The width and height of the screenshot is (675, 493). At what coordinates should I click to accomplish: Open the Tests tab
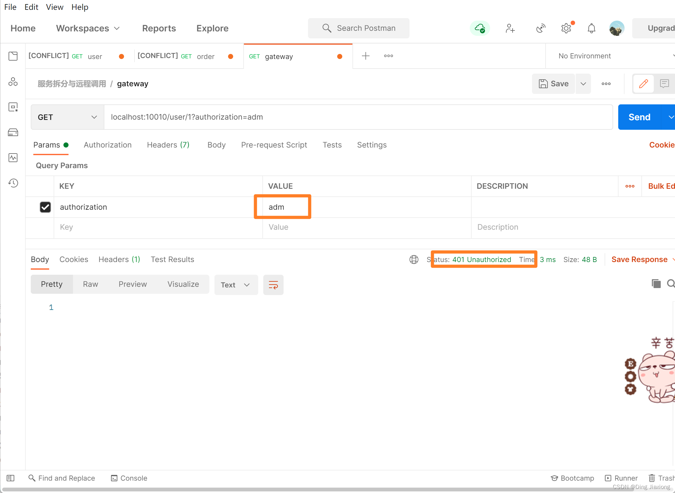coord(332,145)
